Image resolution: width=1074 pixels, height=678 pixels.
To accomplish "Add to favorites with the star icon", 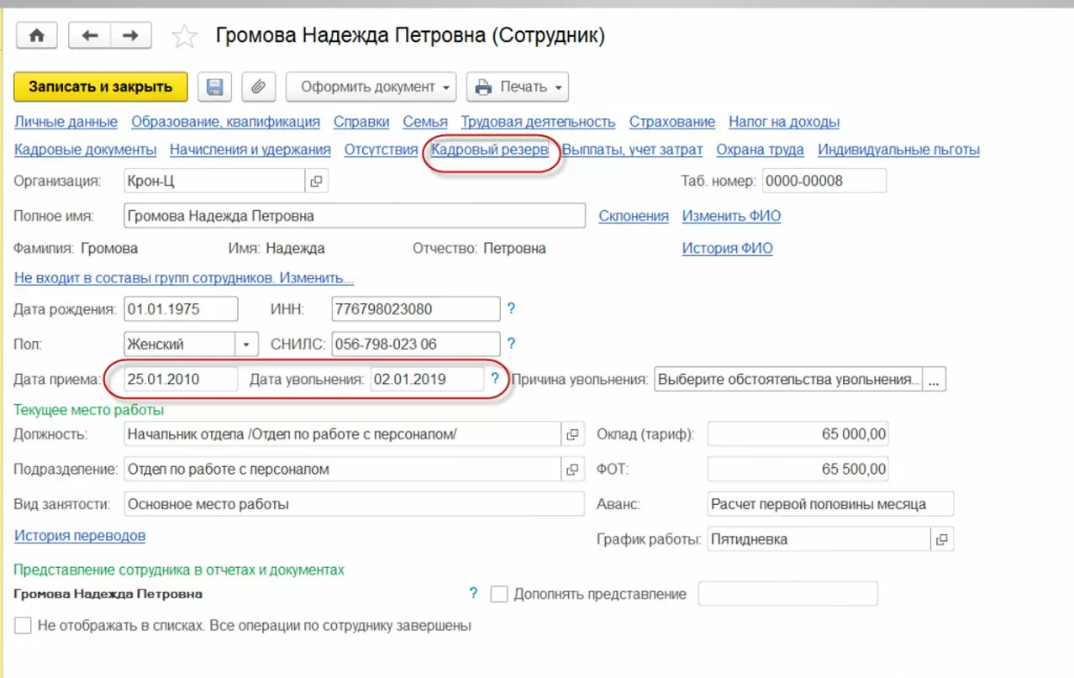I will click(x=184, y=36).
